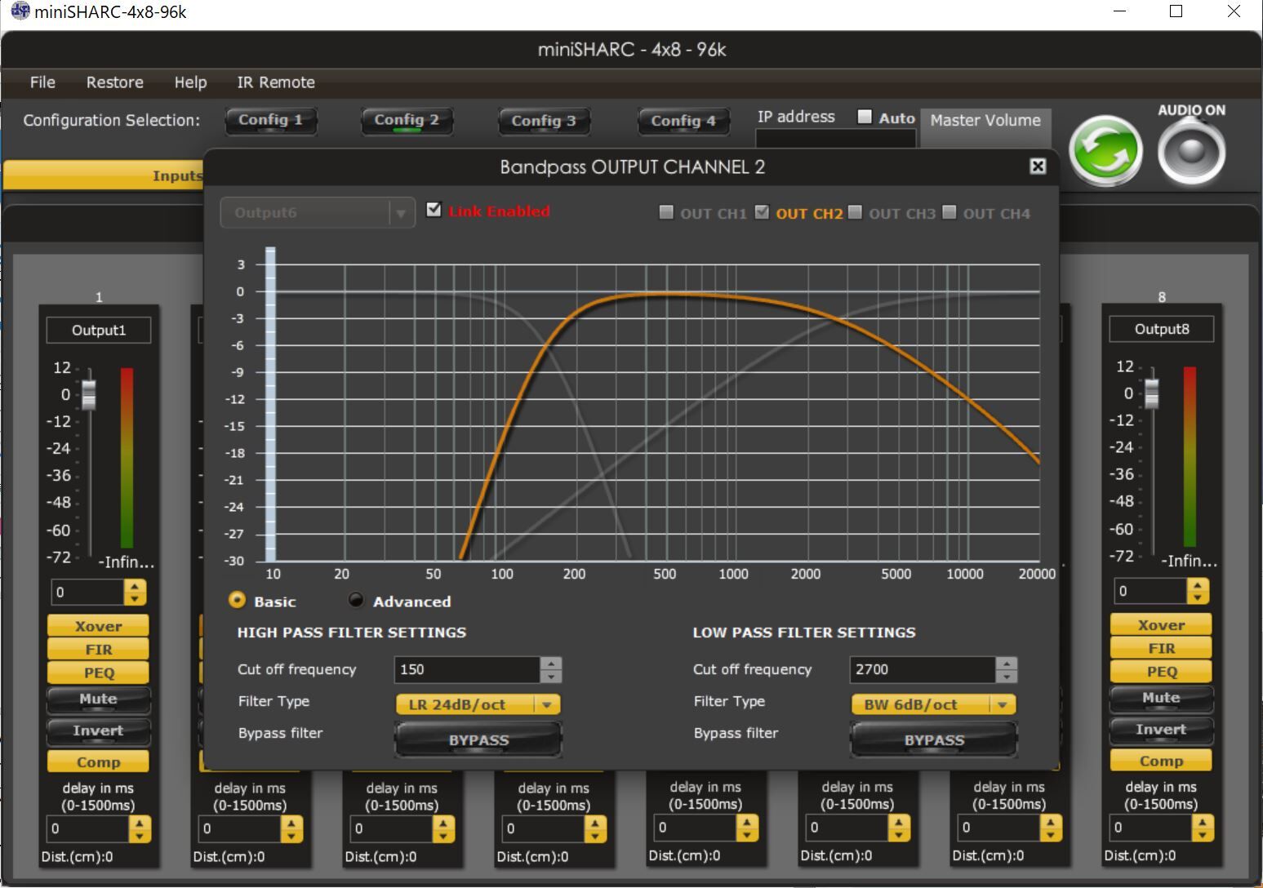Lower Output1 gain using the down arrow
1263x888 pixels.
coord(135,598)
